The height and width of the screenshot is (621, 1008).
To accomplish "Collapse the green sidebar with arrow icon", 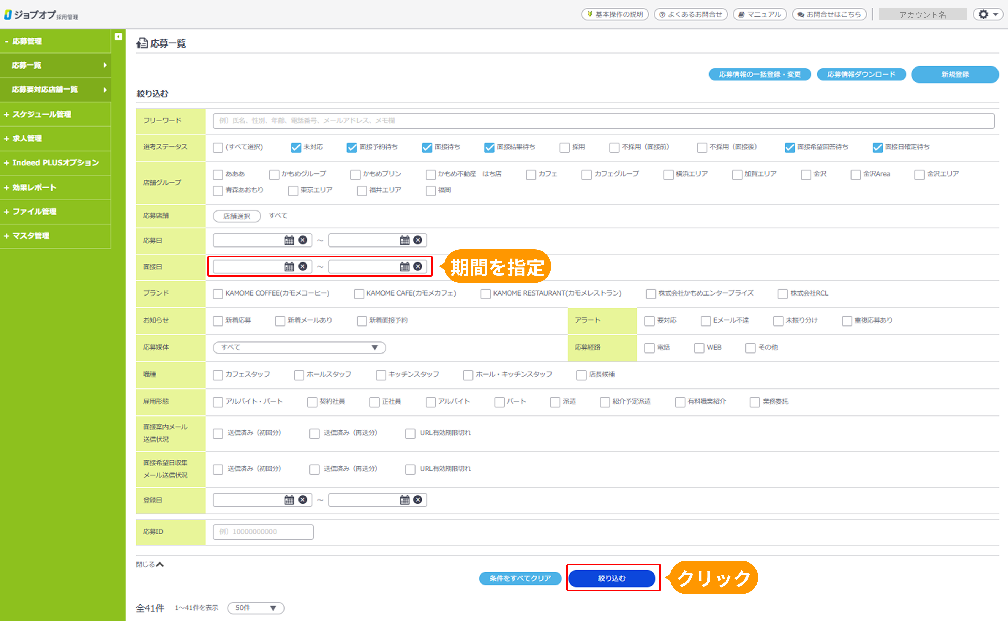I will point(118,36).
